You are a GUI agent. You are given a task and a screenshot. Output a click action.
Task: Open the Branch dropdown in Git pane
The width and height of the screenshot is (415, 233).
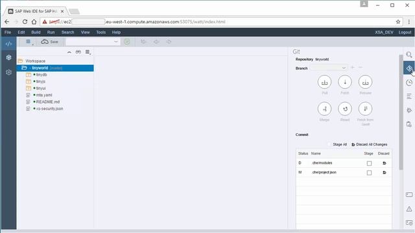[329, 68]
